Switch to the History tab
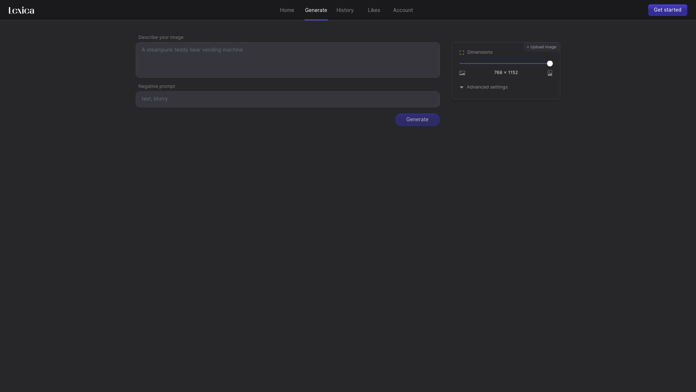Image resolution: width=696 pixels, height=392 pixels. 344,10
